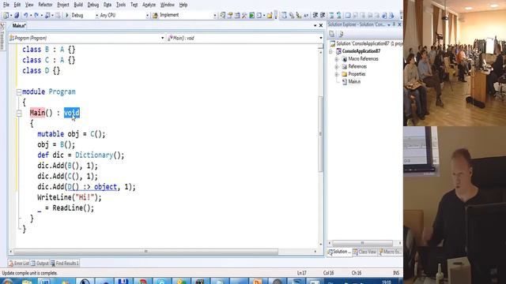Viewport: 506px width, 284px height.
Task: Click the Solution Explorer Properties icon
Action: tap(332, 34)
